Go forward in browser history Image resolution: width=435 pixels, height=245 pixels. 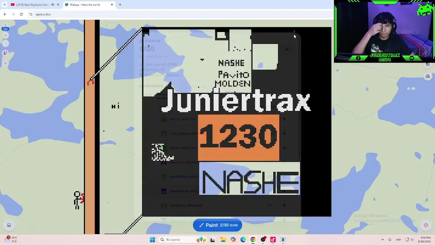[13, 14]
